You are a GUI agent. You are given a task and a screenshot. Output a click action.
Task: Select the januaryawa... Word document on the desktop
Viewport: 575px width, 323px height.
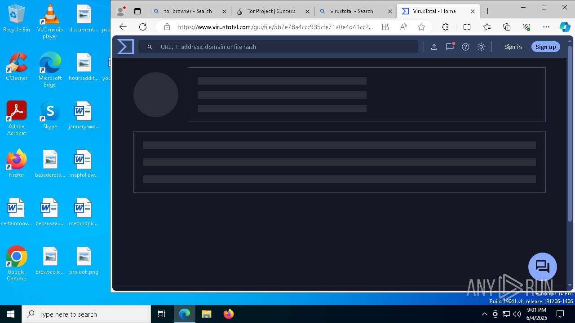pos(84,116)
